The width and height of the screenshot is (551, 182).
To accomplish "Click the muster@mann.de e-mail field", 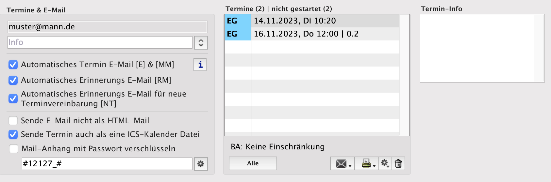I will [x=107, y=27].
